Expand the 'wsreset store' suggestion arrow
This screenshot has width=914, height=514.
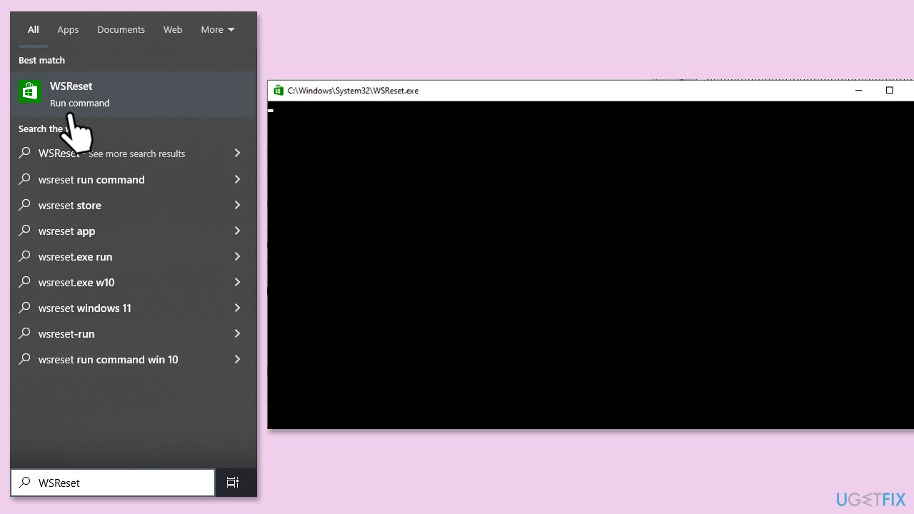[x=237, y=205]
